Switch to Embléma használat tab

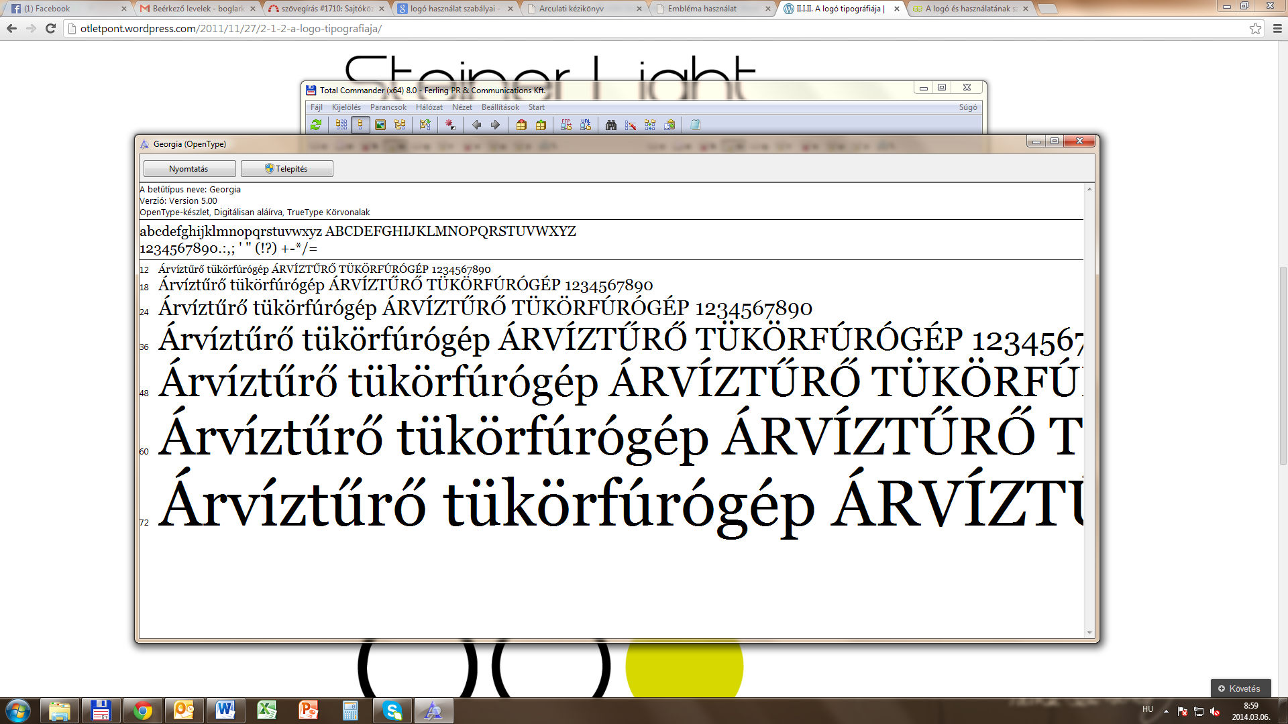tap(711, 9)
